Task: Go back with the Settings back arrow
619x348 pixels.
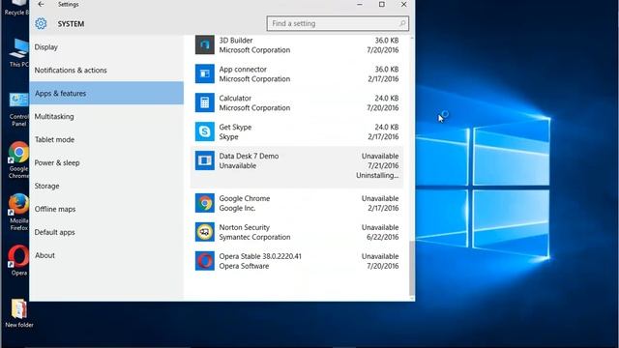Action: tap(41, 4)
